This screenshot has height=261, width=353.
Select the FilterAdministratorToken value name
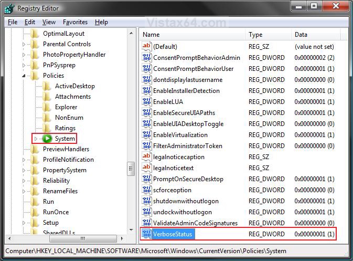click(x=188, y=146)
